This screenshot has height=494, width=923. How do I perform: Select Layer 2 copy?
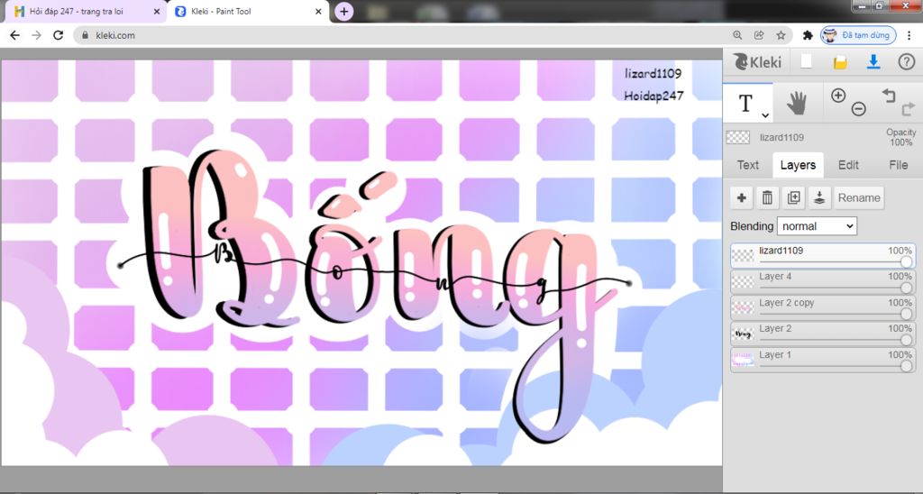coord(822,308)
